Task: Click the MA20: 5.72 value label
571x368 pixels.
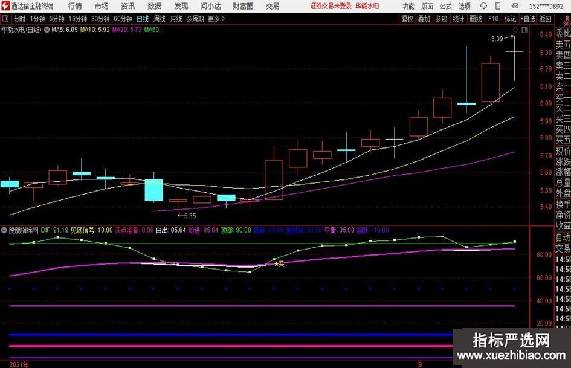Action: pos(127,30)
